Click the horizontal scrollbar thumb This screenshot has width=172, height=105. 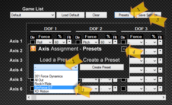point(34,97)
